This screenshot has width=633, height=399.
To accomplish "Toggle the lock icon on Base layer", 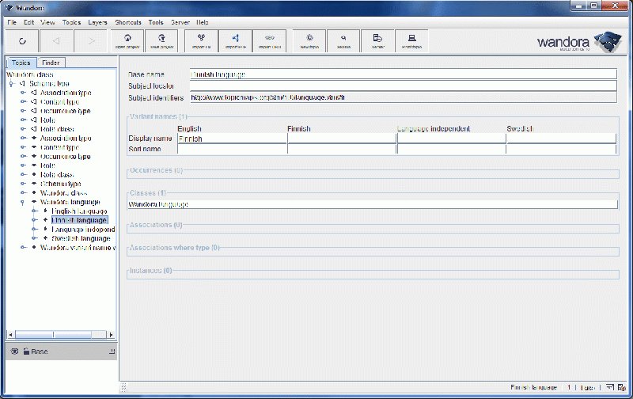I will pyautogui.click(x=25, y=351).
